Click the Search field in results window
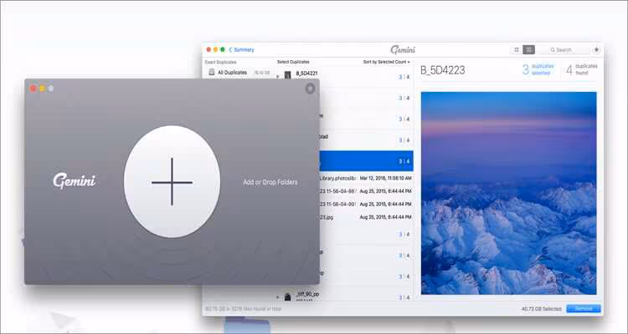 [564, 50]
